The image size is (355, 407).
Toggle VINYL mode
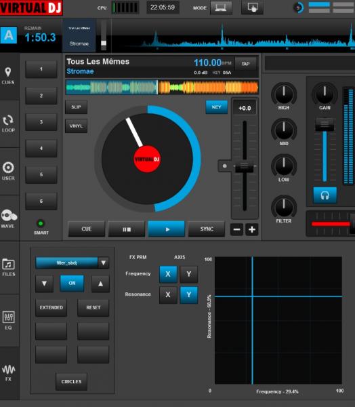pyautogui.click(x=76, y=126)
